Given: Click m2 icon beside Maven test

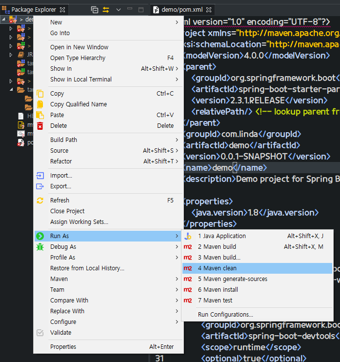Looking at the screenshot, I should (x=188, y=301).
